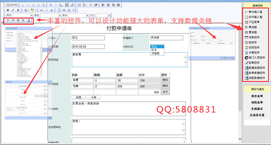This screenshot has height=145, width=271.
Task: Click the page break icon
Action: point(74,10)
